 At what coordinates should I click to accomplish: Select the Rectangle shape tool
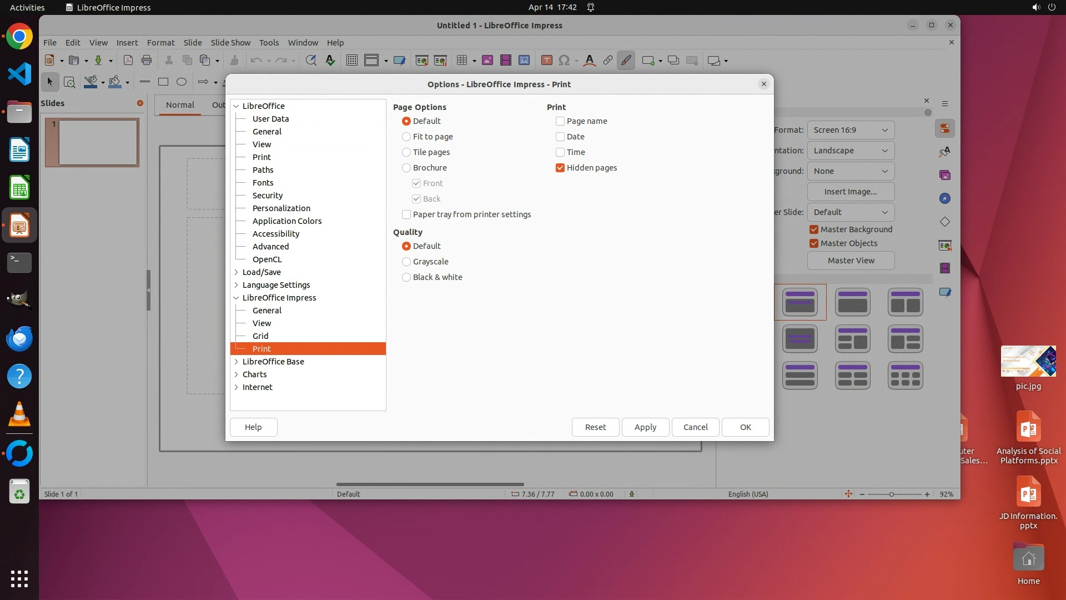tap(163, 82)
